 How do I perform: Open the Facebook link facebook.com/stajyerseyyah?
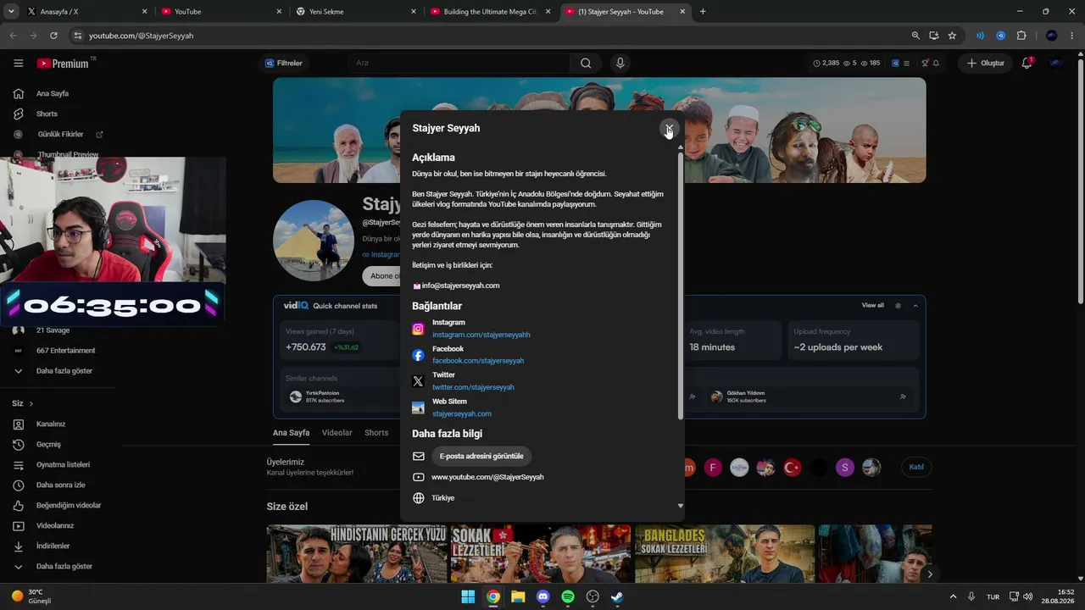tap(478, 361)
